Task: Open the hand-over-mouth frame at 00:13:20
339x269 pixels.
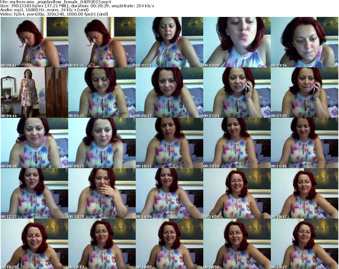Action: (x=102, y=193)
